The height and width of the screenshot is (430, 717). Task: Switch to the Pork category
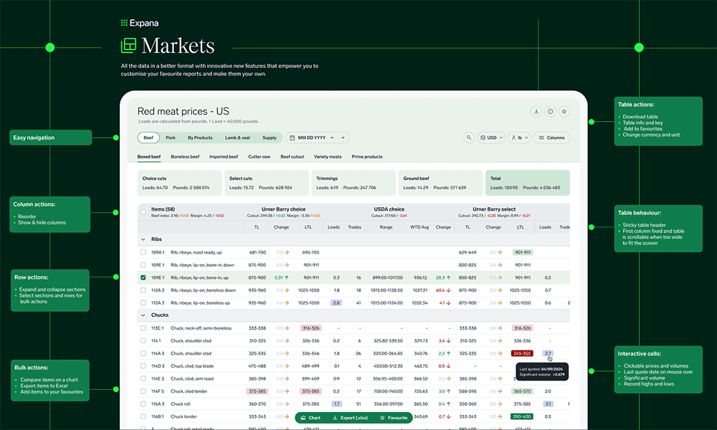click(171, 138)
